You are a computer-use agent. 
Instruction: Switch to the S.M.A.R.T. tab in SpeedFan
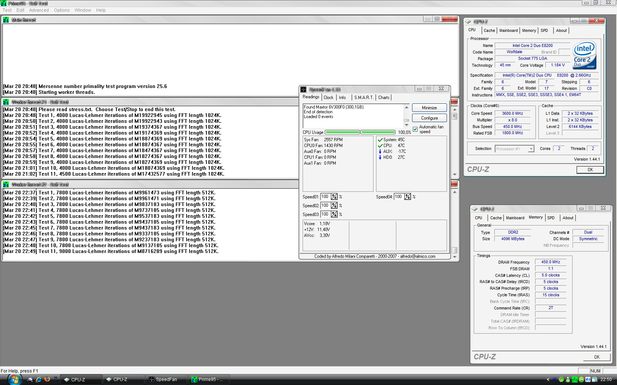pos(364,98)
